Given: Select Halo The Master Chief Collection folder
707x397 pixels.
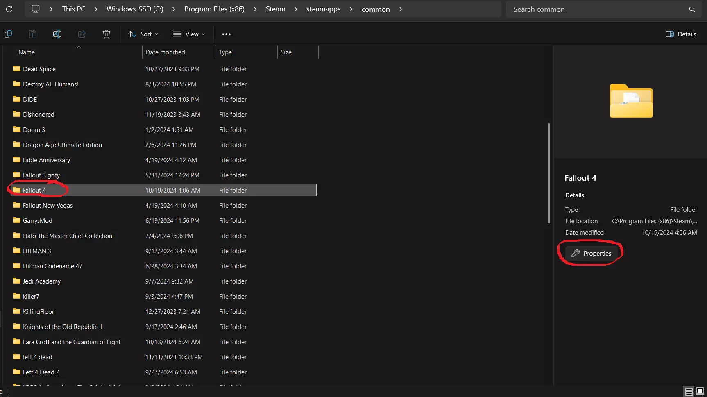Looking at the screenshot, I should 68,236.
